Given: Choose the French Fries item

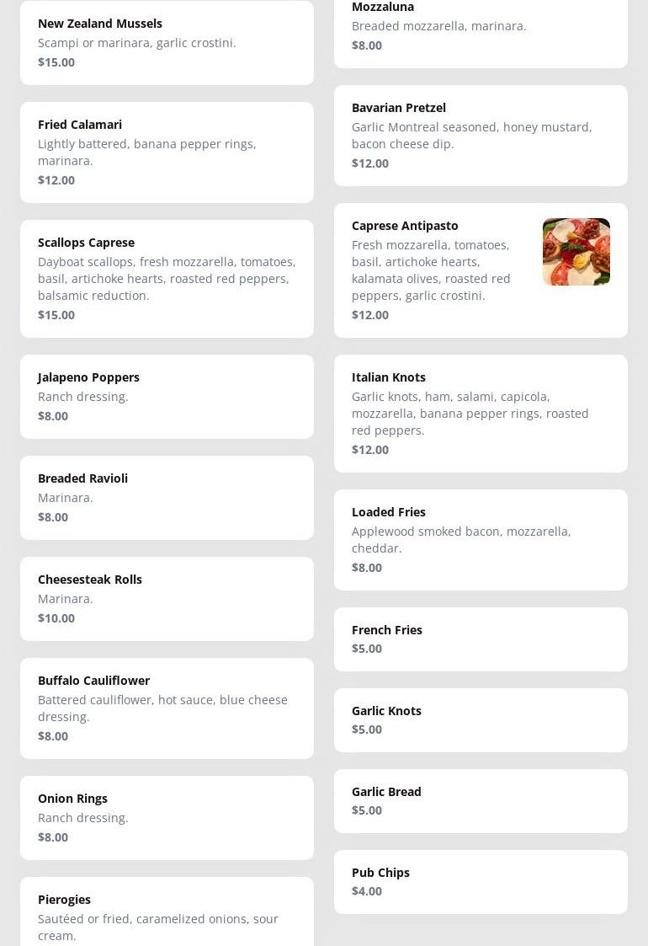Looking at the screenshot, I should click(480, 639).
